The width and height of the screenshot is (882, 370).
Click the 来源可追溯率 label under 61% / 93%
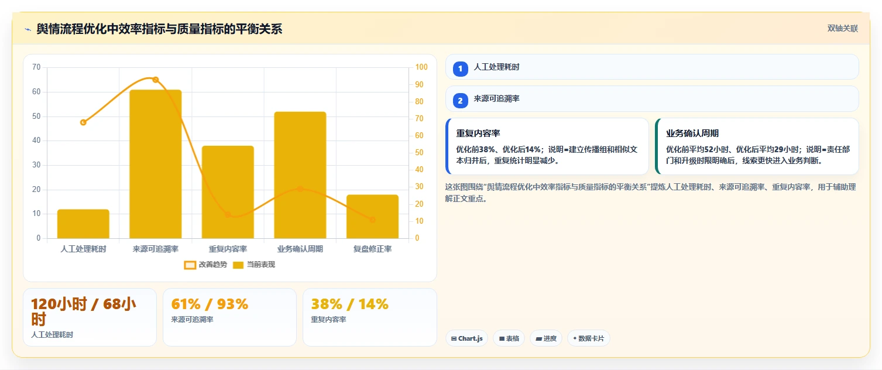192,320
